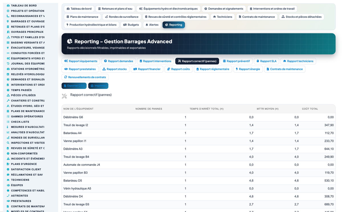This screenshot has width=342, height=212.
Task: Click the stopwatch icon on Rapport SLA
Action: 258,61
